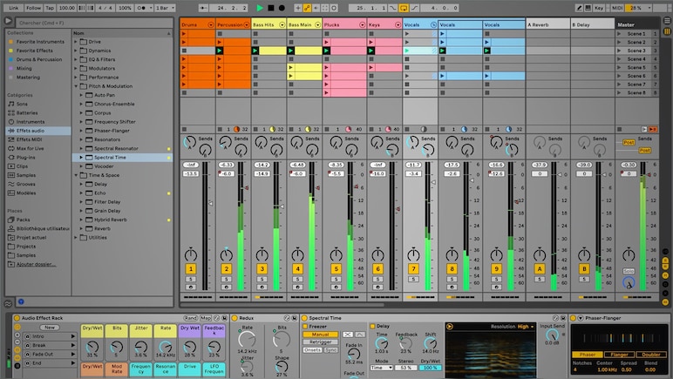This screenshot has height=379, width=673.
Task: Arm the global Record button
Action: pos(282,8)
